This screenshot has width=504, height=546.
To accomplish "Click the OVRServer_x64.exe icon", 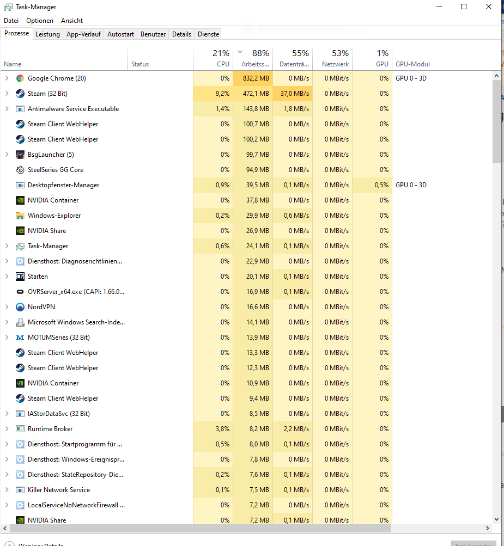I will point(20,292).
